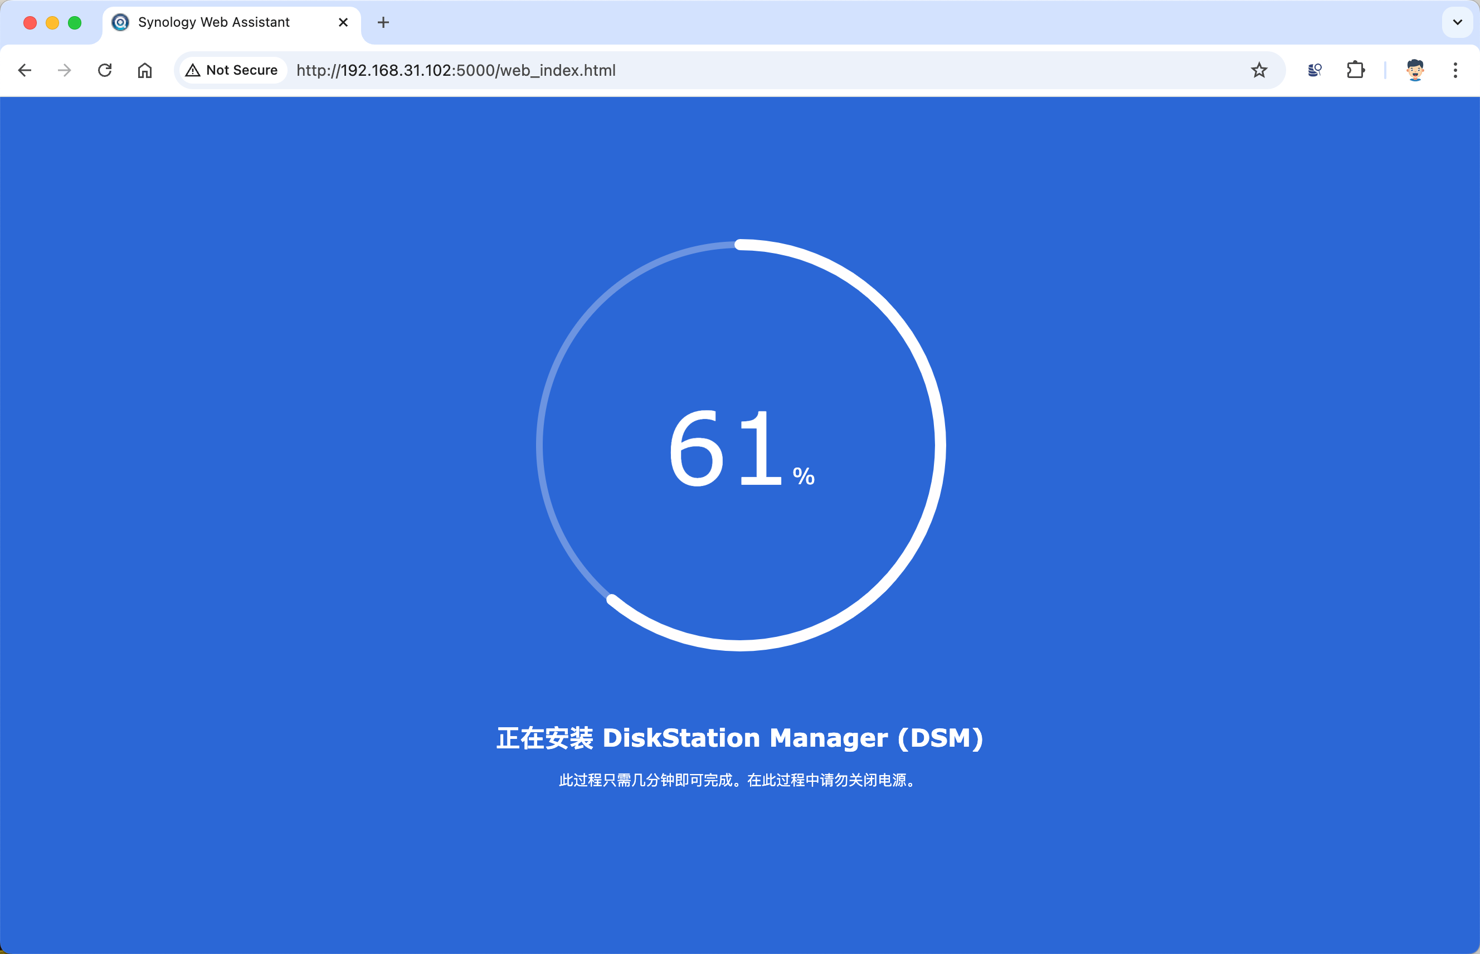Maximize the browser window with green button
This screenshot has width=1480, height=954.
(x=74, y=23)
